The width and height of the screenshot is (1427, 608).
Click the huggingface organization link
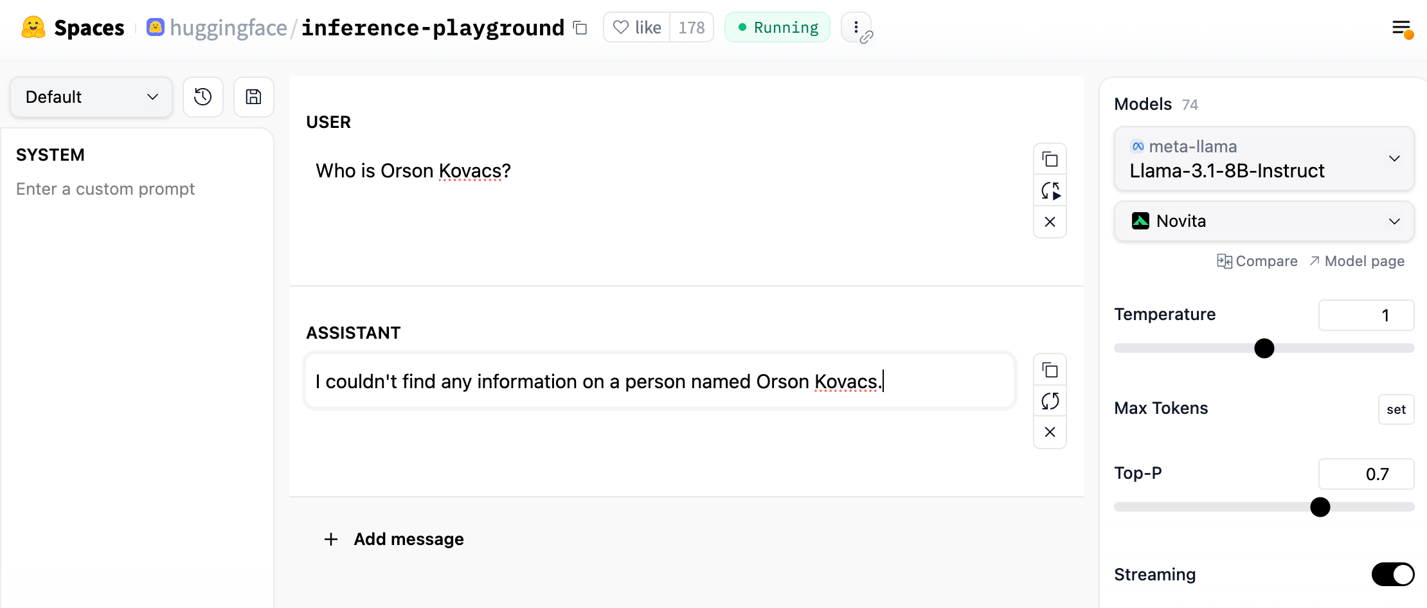point(228,28)
